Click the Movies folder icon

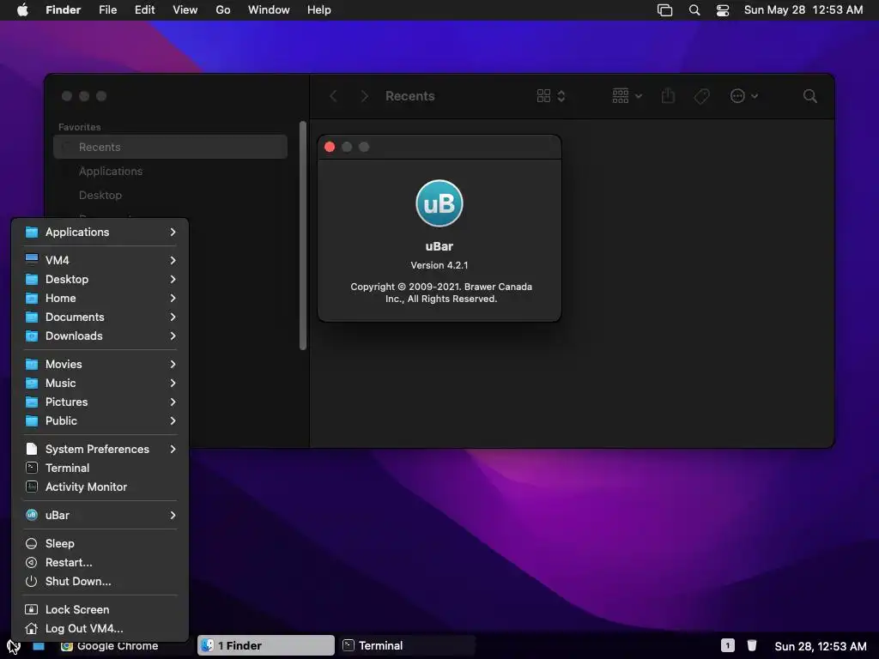tap(32, 364)
